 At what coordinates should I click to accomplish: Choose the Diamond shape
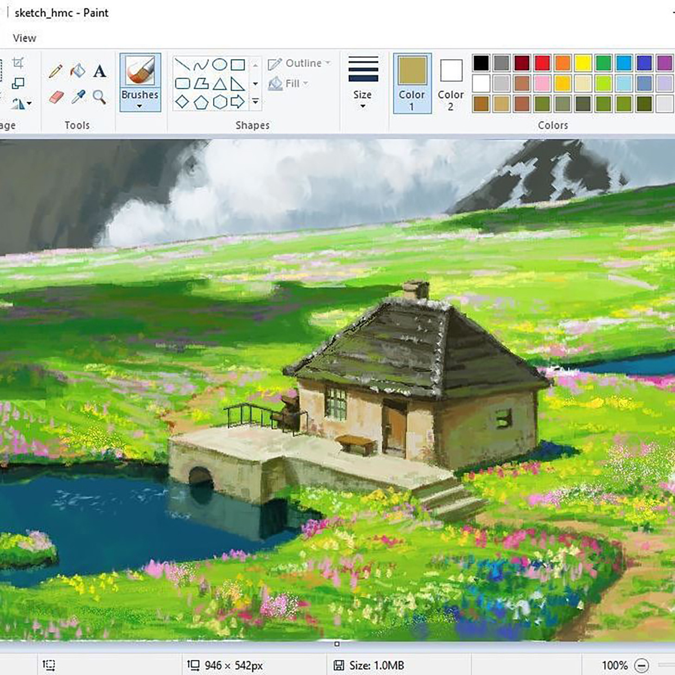pyautogui.click(x=182, y=102)
